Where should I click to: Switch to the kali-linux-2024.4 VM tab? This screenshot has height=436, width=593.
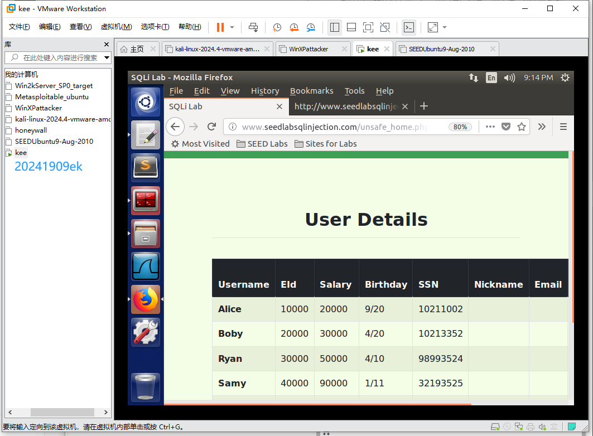coord(217,49)
